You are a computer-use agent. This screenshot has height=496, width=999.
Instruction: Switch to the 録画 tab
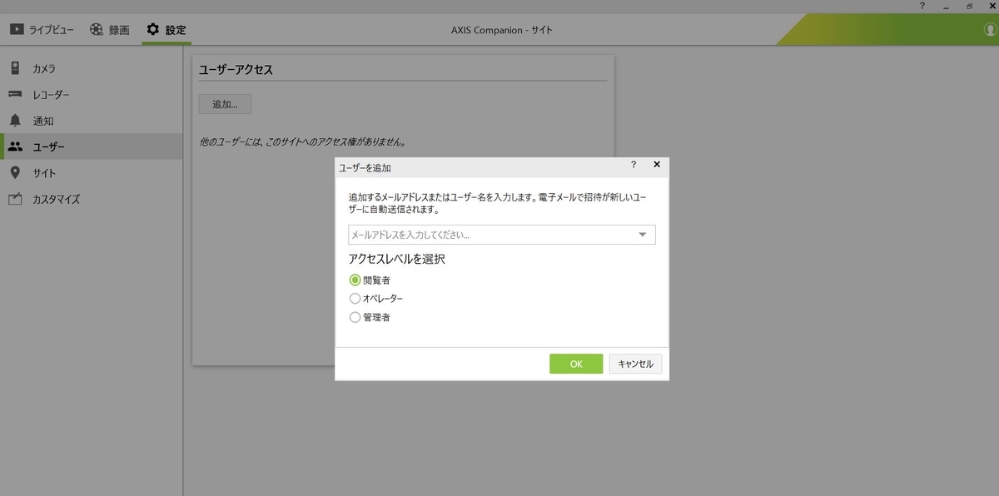(x=110, y=30)
